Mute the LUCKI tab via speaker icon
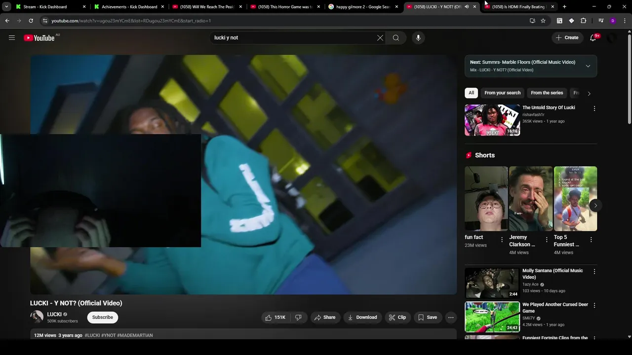This screenshot has width=632, height=355. [x=467, y=7]
